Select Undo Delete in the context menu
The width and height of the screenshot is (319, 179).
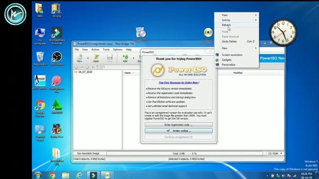[237, 41]
